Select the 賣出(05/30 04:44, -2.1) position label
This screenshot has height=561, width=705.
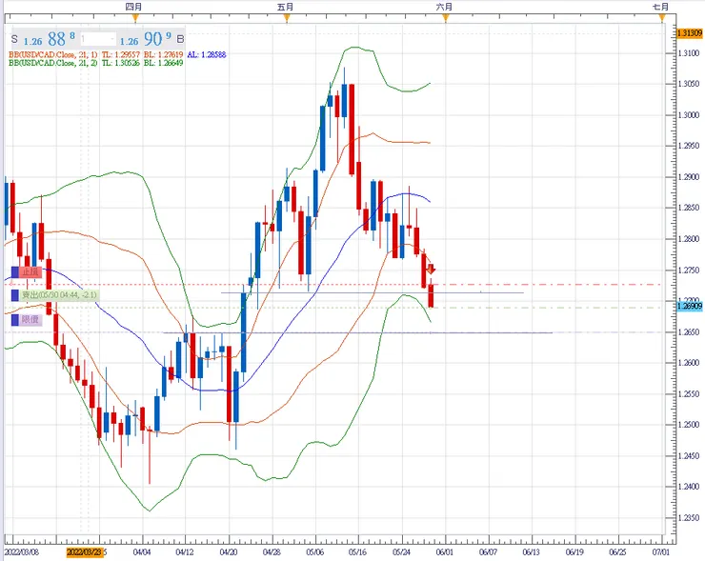click(x=59, y=295)
